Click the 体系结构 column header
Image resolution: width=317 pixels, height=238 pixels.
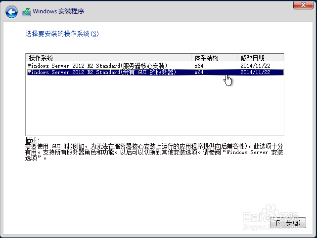(x=214, y=58)
